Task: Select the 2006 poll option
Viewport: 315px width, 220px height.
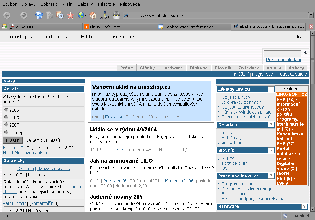Action: (6, 117)
